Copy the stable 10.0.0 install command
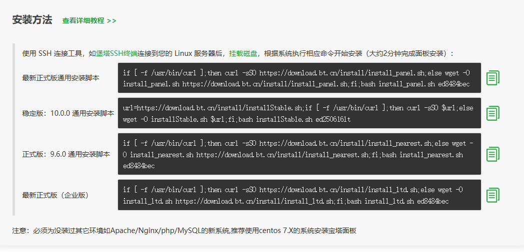 coord(493,113)
